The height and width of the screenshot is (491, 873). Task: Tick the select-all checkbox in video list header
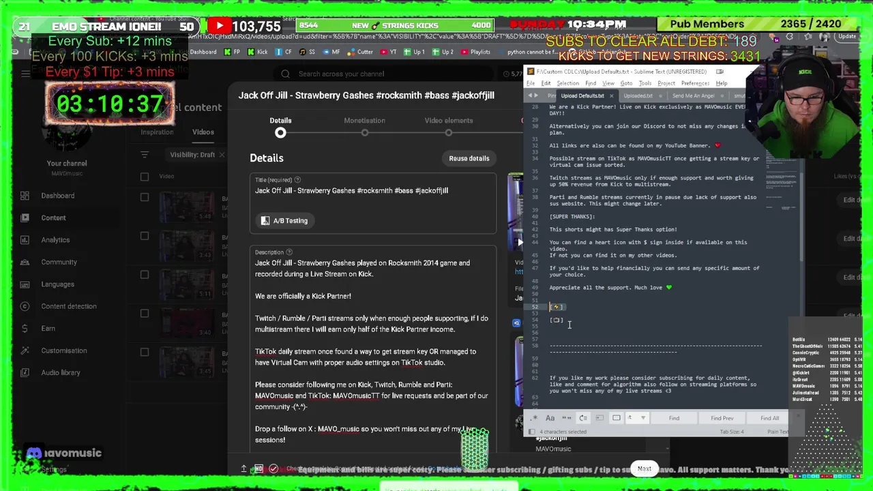[145, 177]
